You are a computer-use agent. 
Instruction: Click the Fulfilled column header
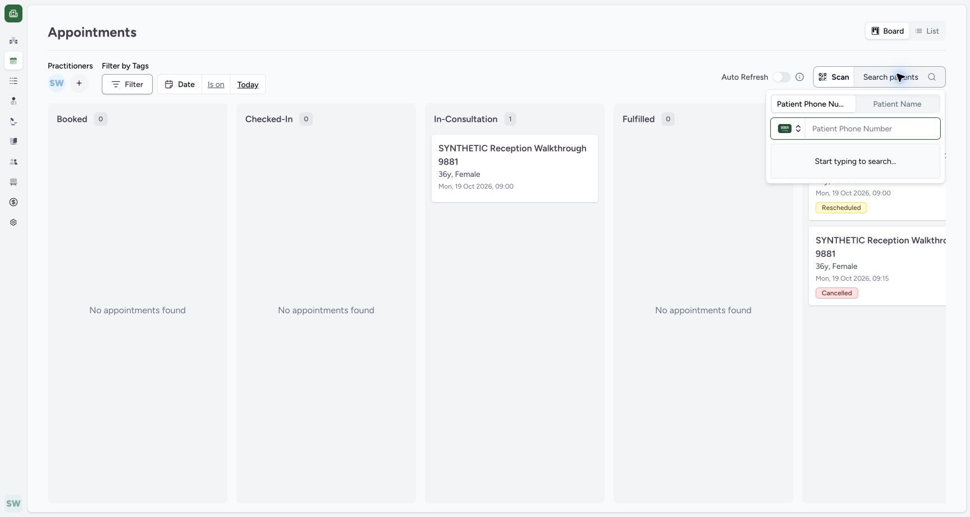tap(638, 119)
